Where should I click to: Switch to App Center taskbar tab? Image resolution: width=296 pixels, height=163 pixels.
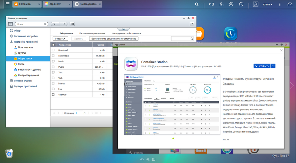coord(57,4)
